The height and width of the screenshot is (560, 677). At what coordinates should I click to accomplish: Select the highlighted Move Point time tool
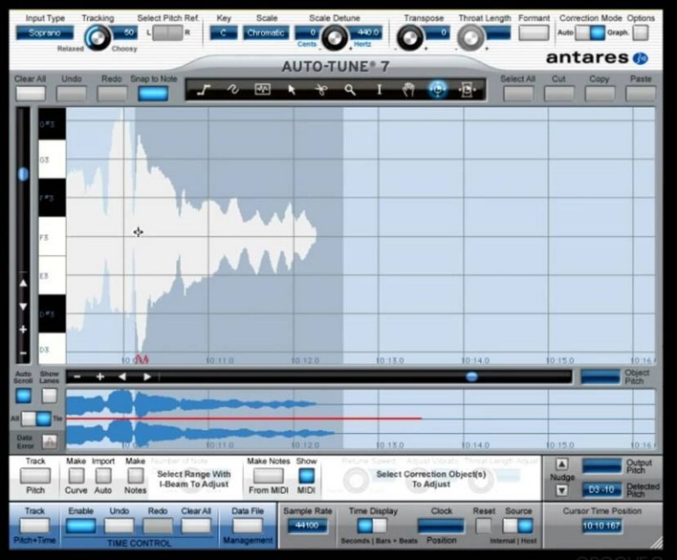(x=437, y=90)
